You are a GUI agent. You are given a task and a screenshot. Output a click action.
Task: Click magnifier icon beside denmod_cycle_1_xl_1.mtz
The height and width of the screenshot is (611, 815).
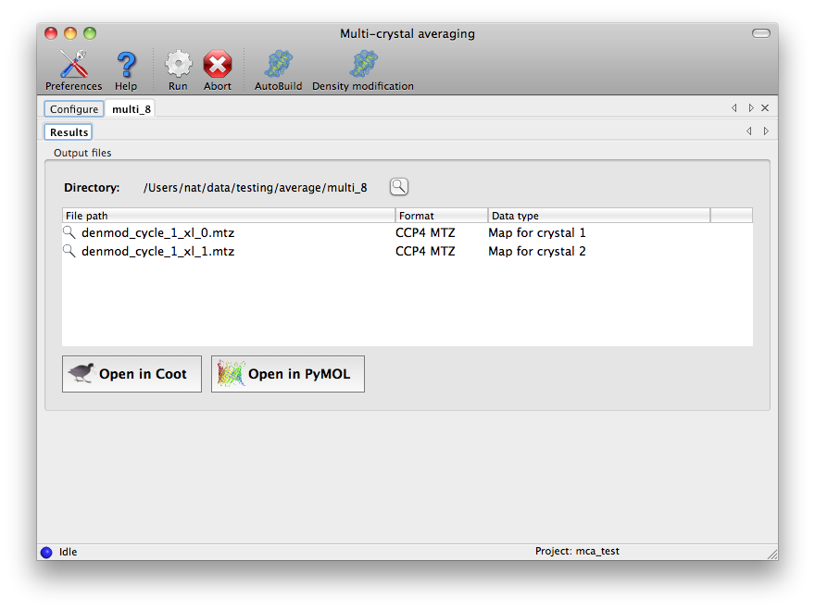click(69, 251)
